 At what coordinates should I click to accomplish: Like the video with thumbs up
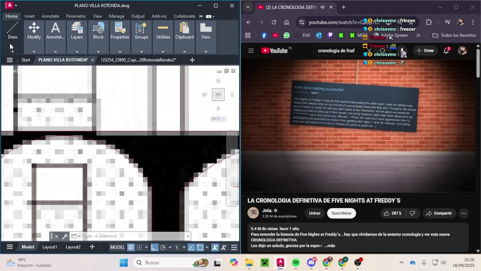[392, 213]
